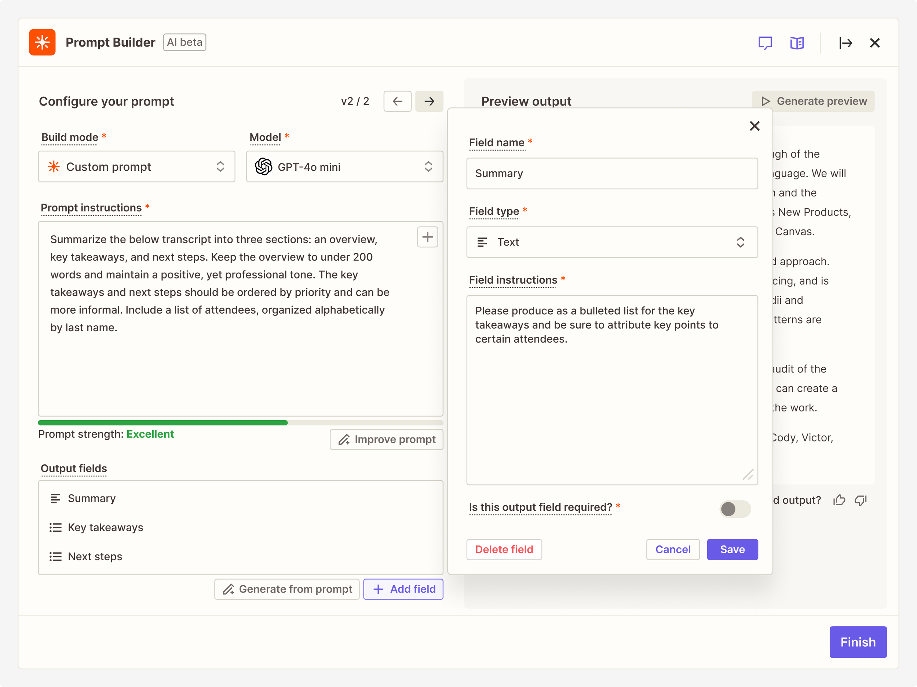Toggle the output field required switch

tap(735, 509)
